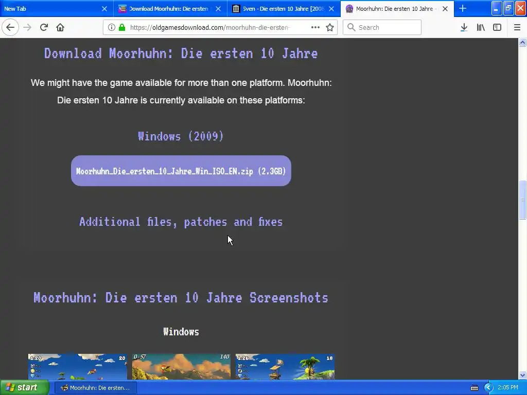This screenshot has width=527, height=395.
Task: Go back to the previous page
Action: point(10,27)
